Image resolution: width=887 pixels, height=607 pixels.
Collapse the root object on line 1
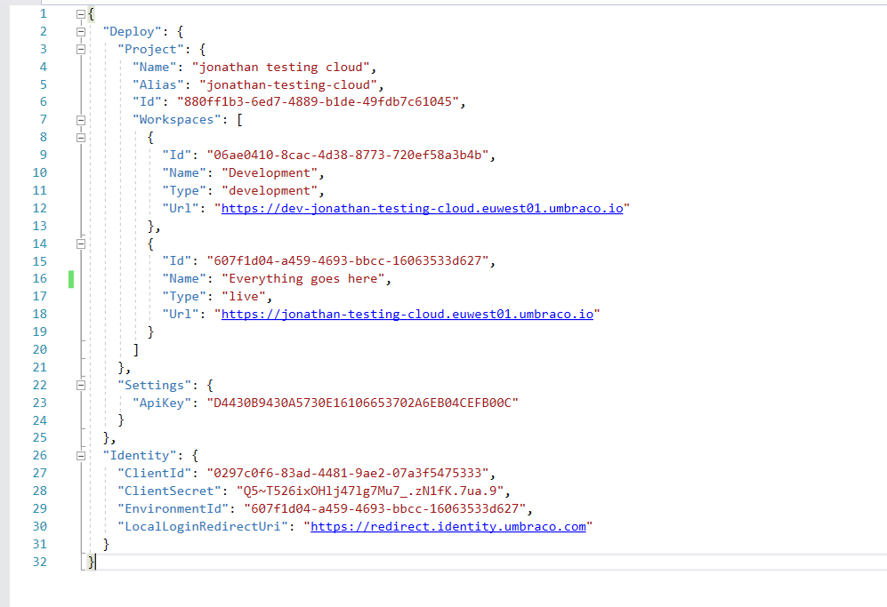[81, 14]
